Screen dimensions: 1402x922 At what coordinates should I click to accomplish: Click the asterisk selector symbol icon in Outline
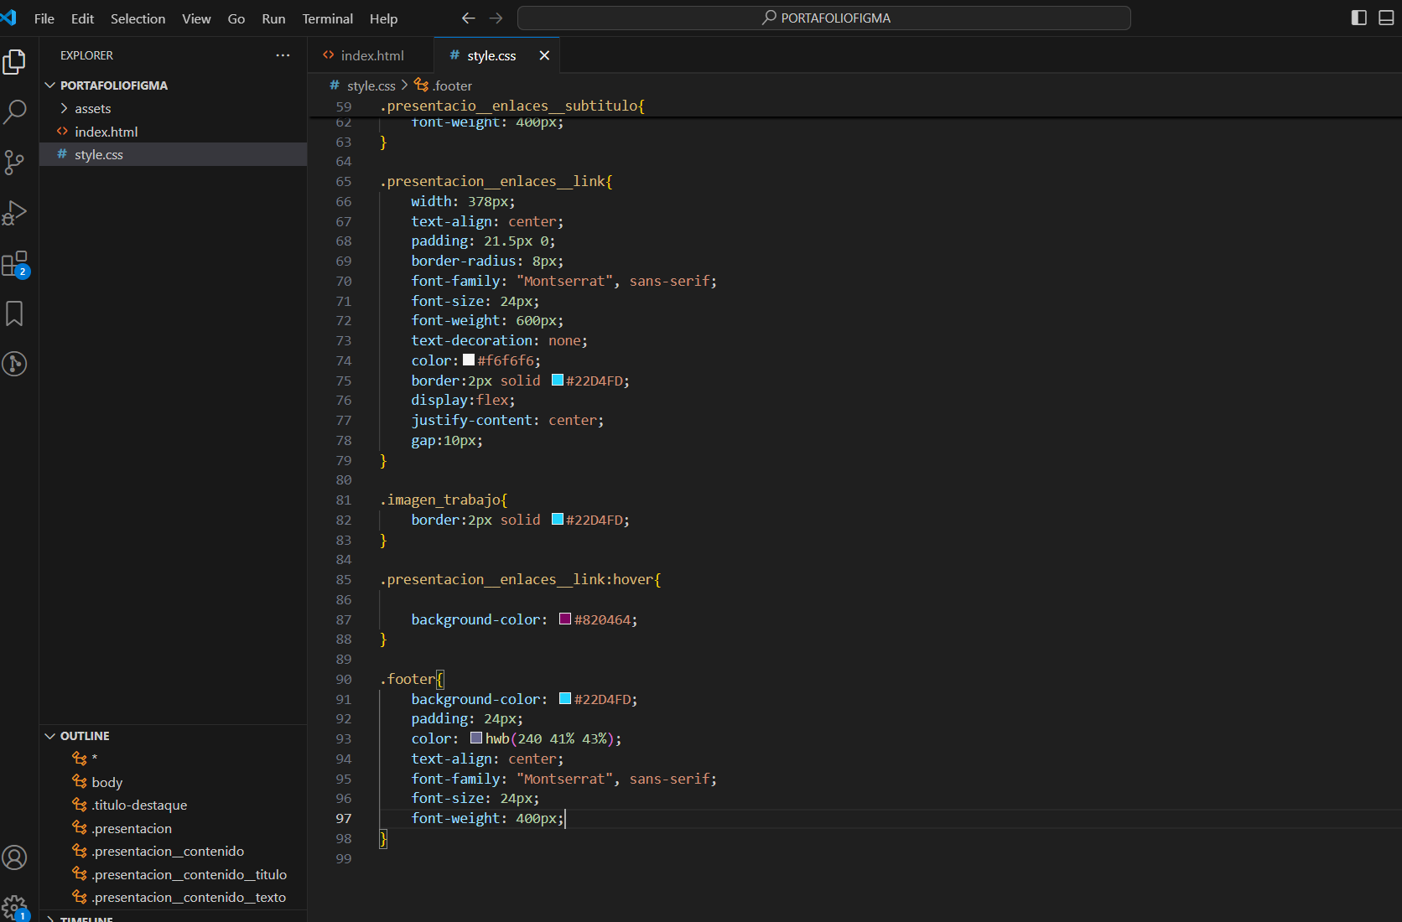(x=80, y=759)
